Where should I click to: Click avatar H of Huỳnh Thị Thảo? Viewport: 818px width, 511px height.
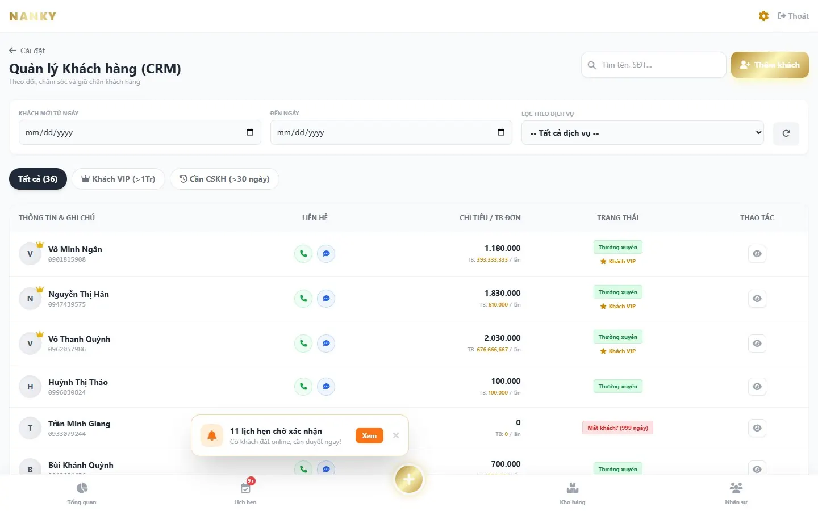pyautogui.click(x=30, y=387)
